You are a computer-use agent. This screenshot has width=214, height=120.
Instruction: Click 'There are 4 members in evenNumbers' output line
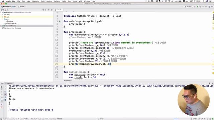[x=31, y=88]
